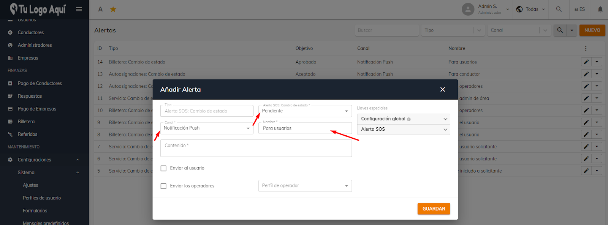Open the Canal Notificación Push dropdown
Viewport: 608px width, 225px height.
pos(207,128)
